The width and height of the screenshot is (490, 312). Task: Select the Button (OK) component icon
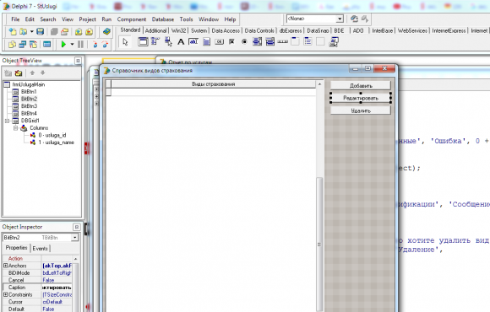pos(219,41)
